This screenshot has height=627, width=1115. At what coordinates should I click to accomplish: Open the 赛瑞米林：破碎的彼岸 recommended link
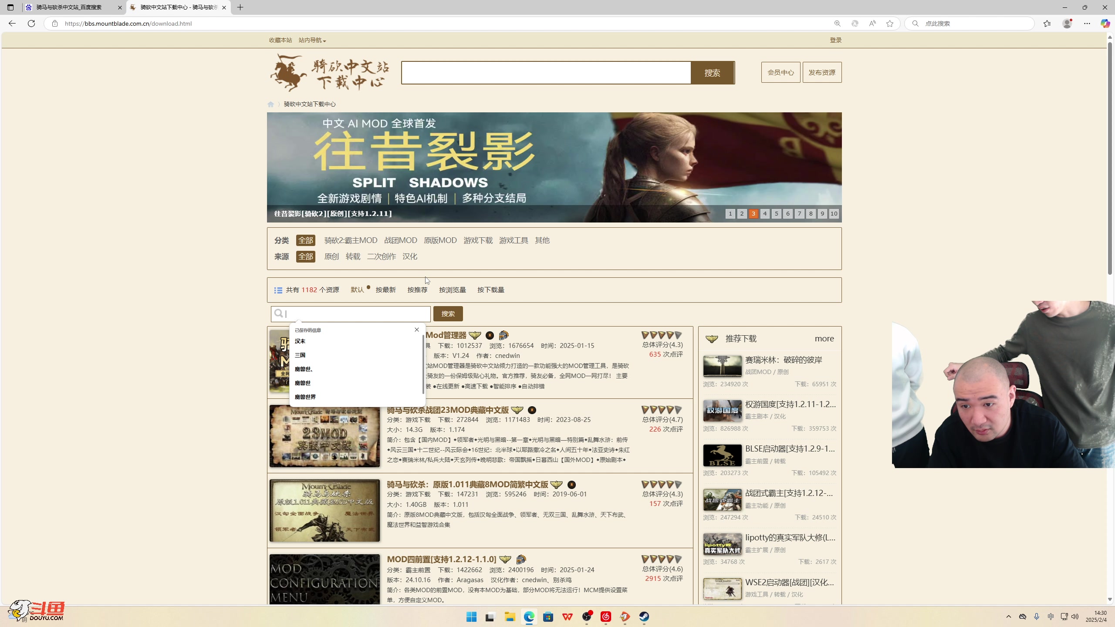(783, 360)
